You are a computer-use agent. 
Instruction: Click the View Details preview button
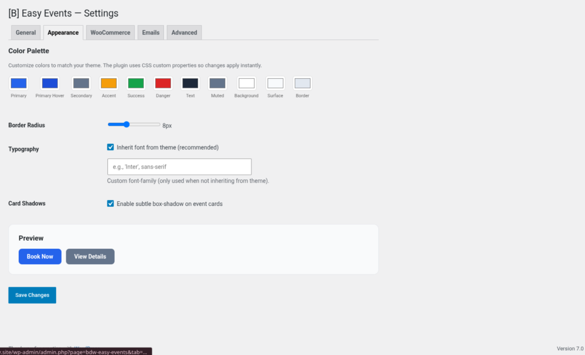pos(90,257)
